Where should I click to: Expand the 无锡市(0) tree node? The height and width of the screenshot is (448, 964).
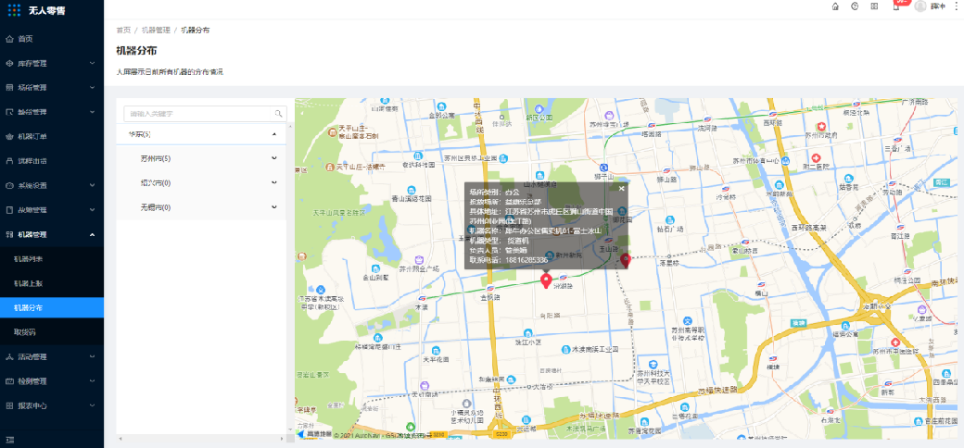tap(201, 207)
